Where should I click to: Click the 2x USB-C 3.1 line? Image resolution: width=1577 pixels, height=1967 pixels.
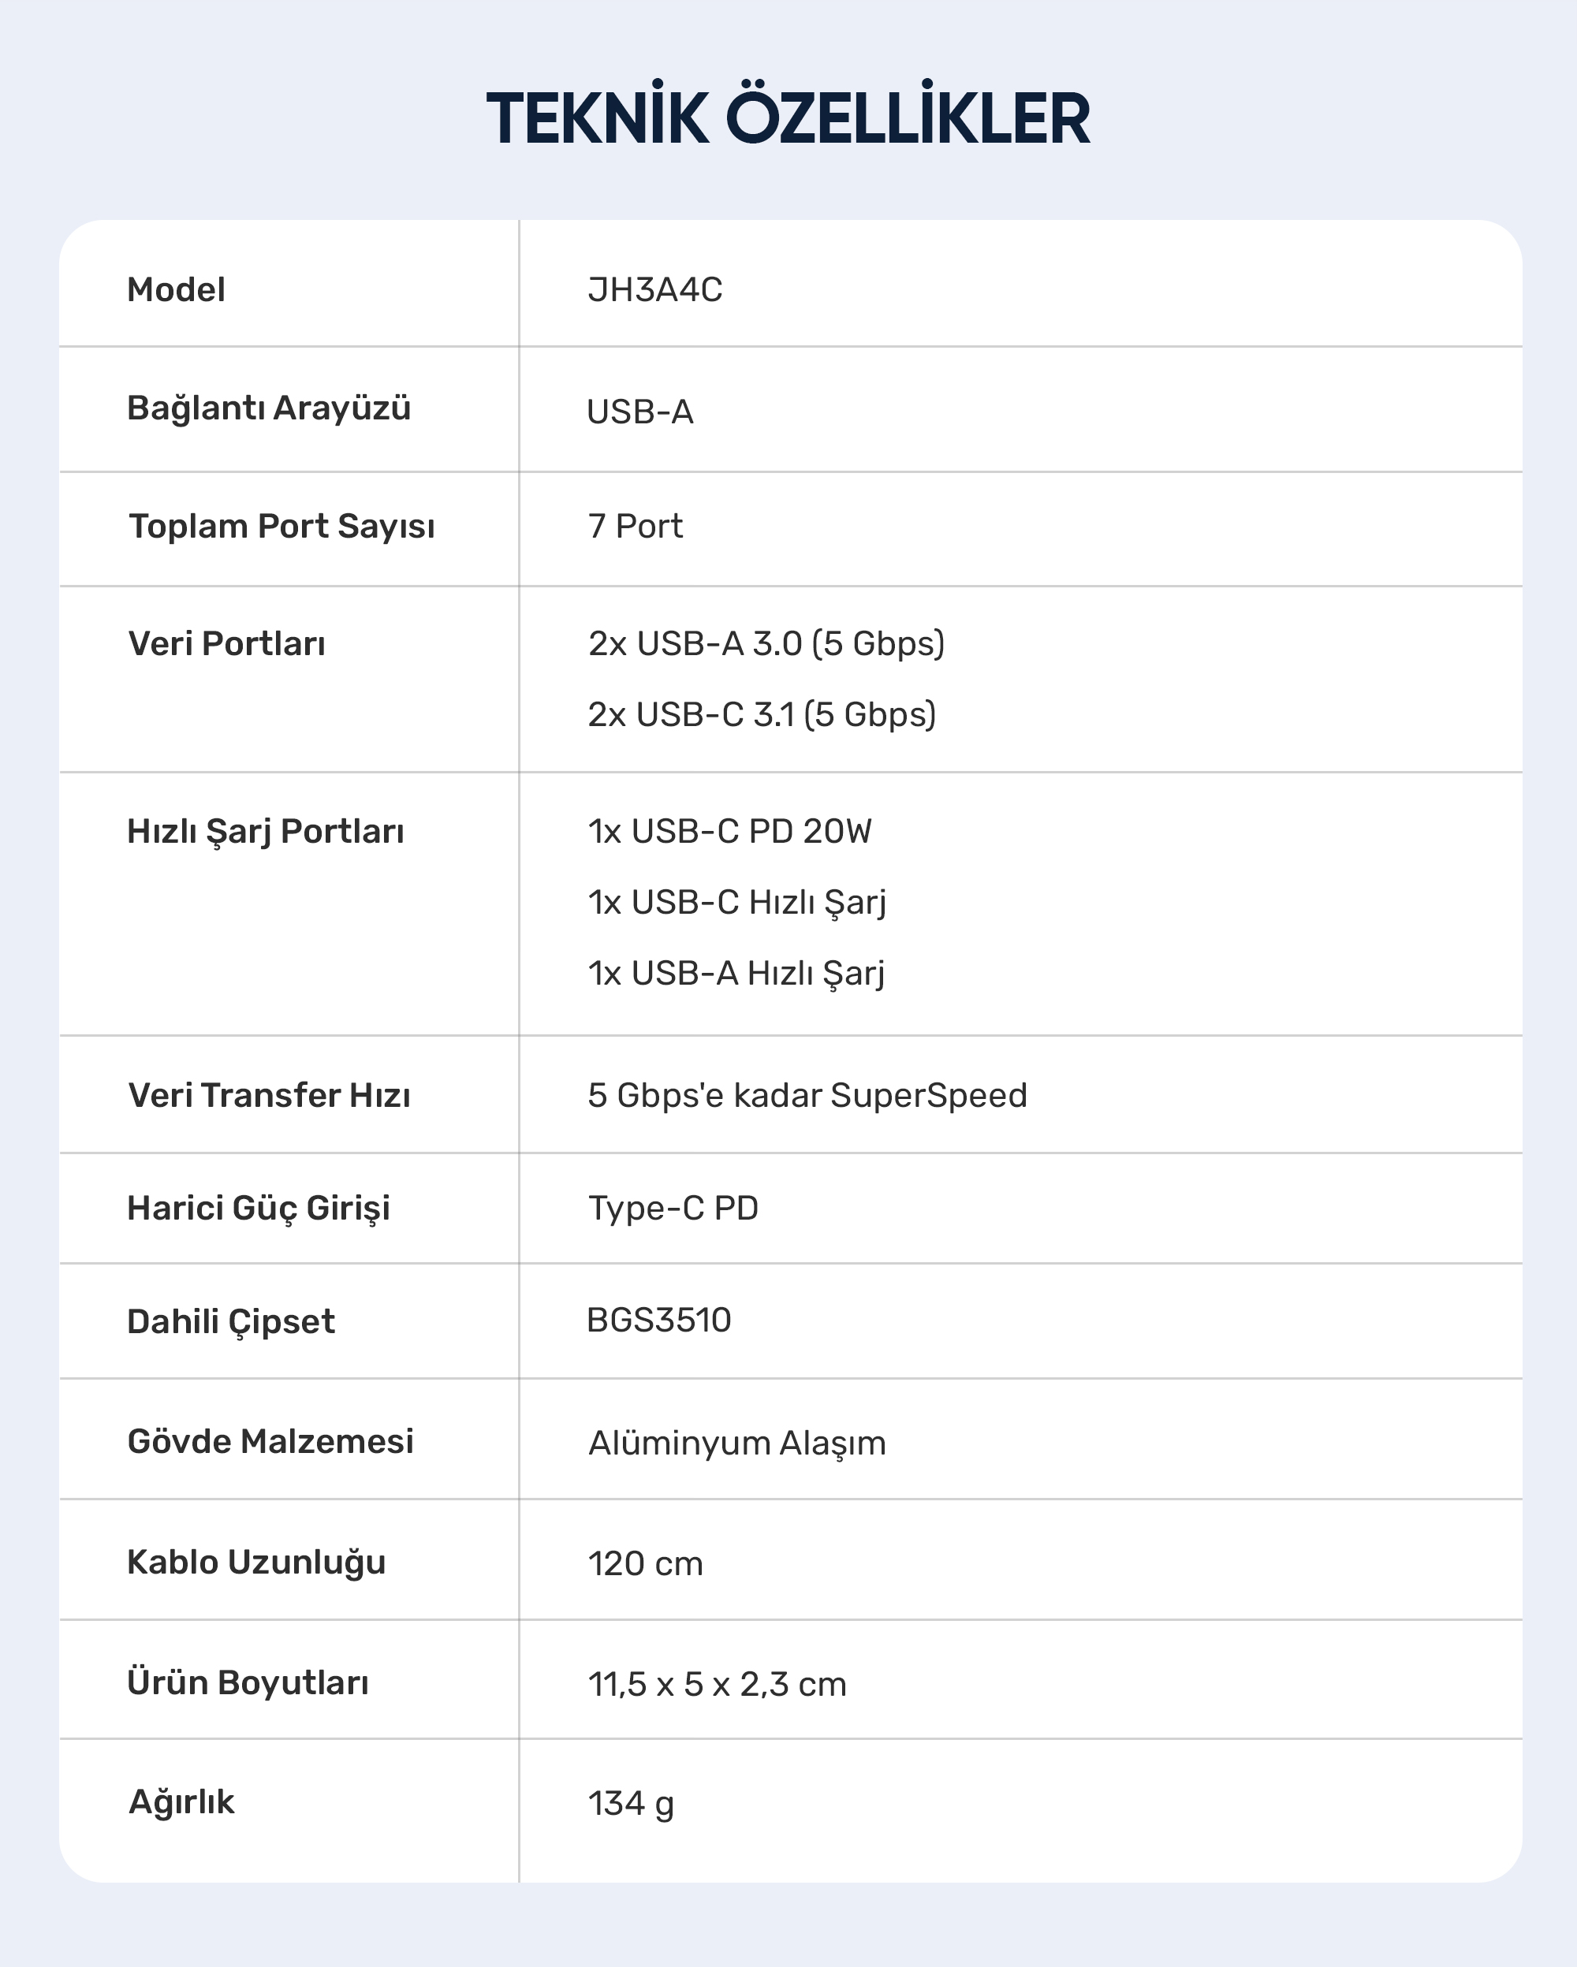(762, 714)
